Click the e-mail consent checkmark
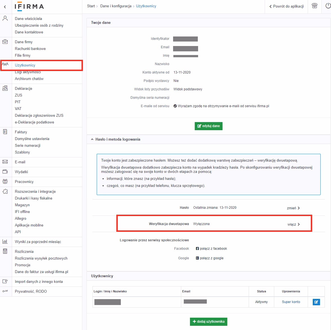Viewport: 331px width, 330px height. [x=175, y=106]
